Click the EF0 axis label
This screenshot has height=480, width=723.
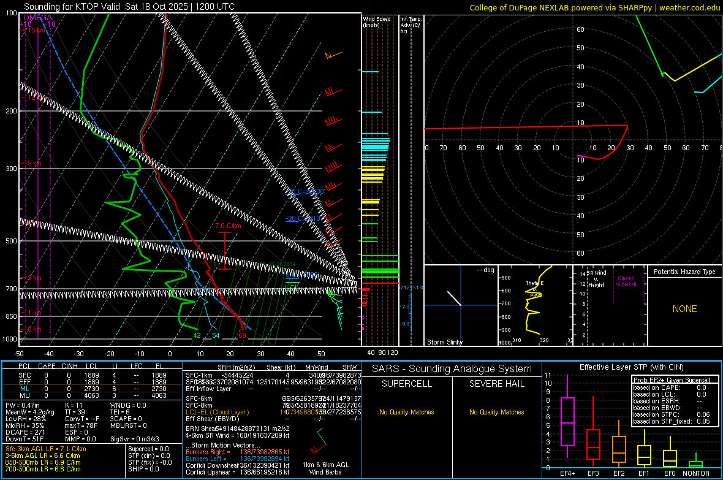click(670, 473)
